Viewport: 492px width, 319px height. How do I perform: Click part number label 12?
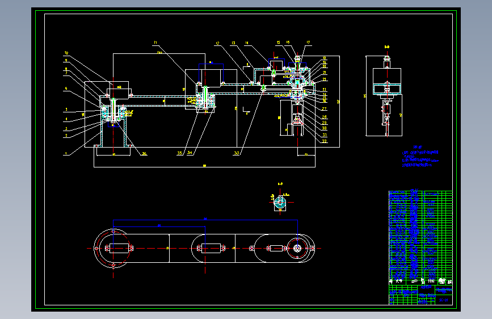tap(217, 43)
